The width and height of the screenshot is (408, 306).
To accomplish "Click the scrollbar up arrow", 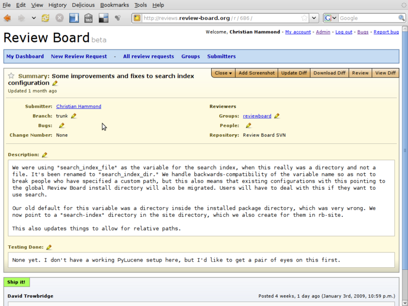I will [x=405, y=29].
